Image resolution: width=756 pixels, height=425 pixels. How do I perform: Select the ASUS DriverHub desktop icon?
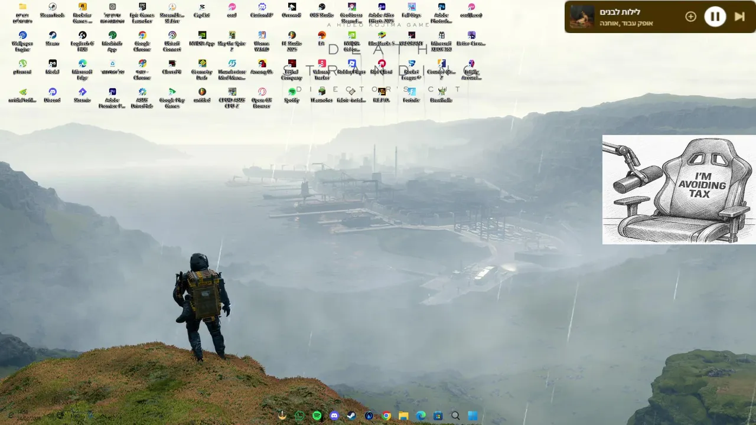[142, 98]
